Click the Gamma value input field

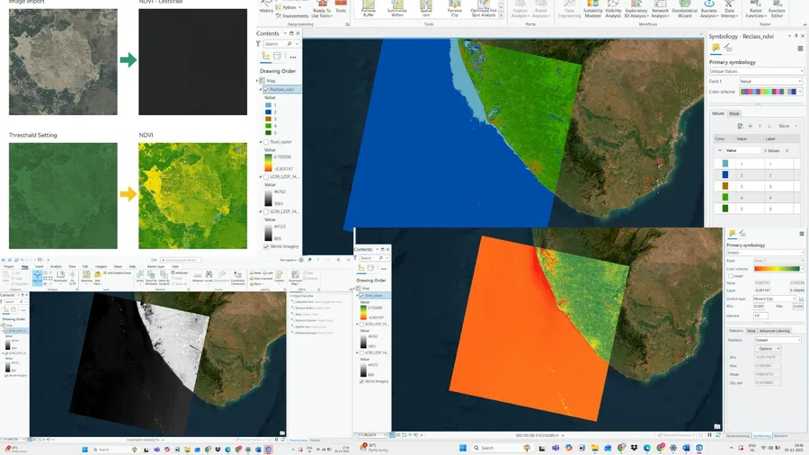[x=760, y=316]
